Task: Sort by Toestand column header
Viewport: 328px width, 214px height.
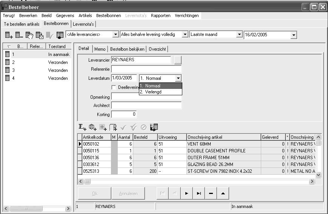Action: pyautogui.click(x=59, y=47)
